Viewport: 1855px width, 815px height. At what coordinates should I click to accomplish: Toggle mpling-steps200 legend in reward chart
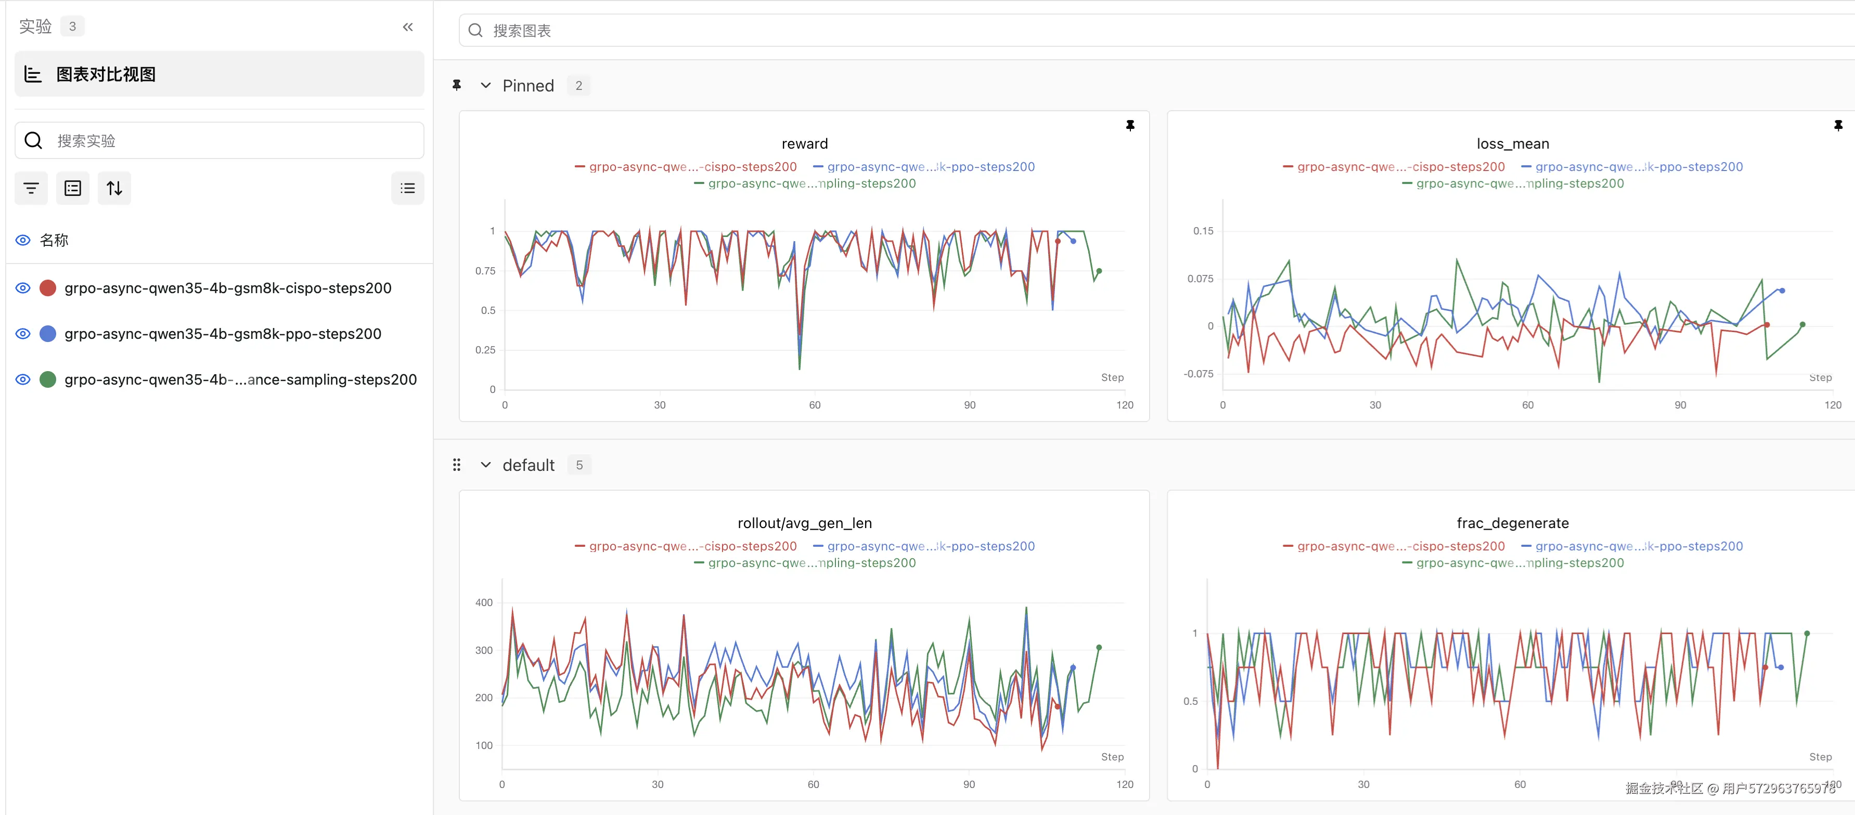pos(804,183)
